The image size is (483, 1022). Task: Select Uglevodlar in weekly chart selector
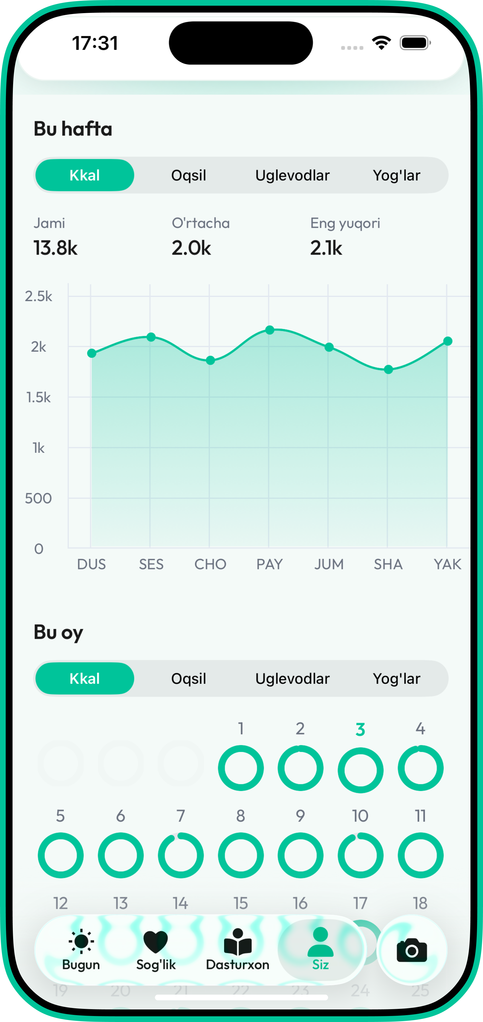pyautogui.click(x=292, y=175)
